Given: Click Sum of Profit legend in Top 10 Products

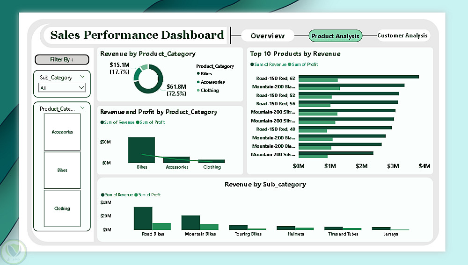Looking at the screenshot, I should pyautogui.click(x=303, y=64).
